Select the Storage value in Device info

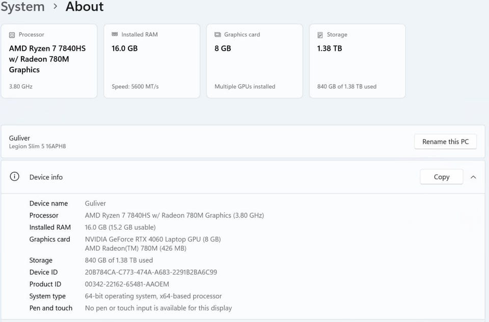pos(119,260)
